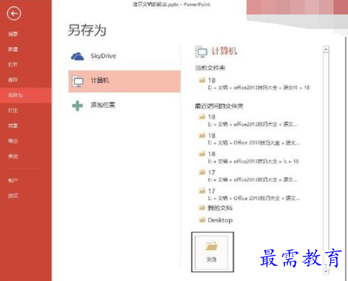348x281 pixels.
Task: Select 计算机 (Computer) as save location
Action: pos(125,81)
